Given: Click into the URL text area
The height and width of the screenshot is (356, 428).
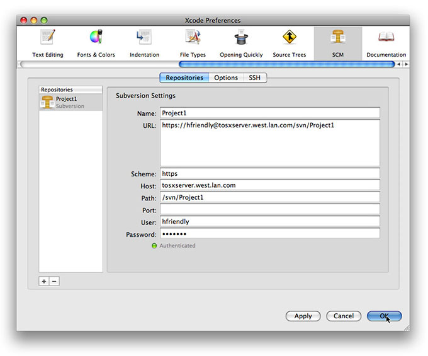Looking at the screenshot, I should point(269,142).
